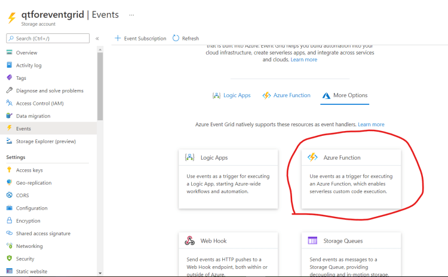Click the Access Control (IAM) people icon
The height and width of the screenshot is (277, 448).
10,103
